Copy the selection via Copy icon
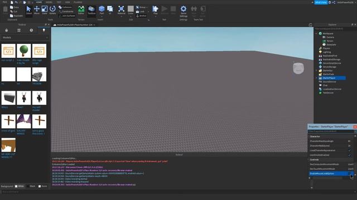This screenshot has width=357, height=200. [x=14, y=7]
